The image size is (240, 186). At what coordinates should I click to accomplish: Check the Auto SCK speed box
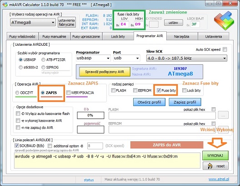[x=225, y=49]
